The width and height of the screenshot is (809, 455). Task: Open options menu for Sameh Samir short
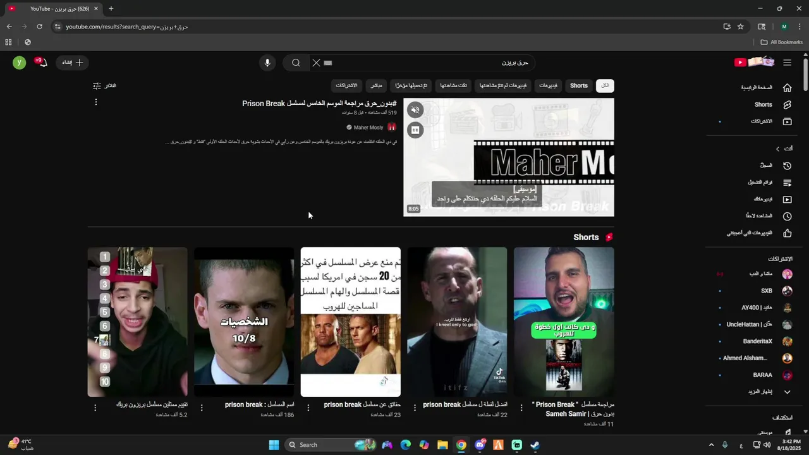click(522, 408)
